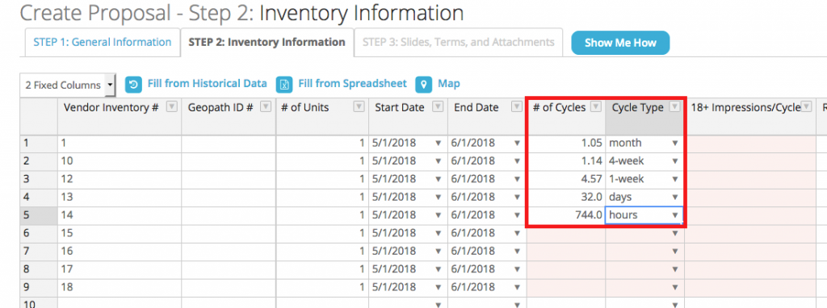The width and height of the screenshot is (827, 308).
Task: Open Vendor Inventory # column filter icon
Action: click(171, 107)
